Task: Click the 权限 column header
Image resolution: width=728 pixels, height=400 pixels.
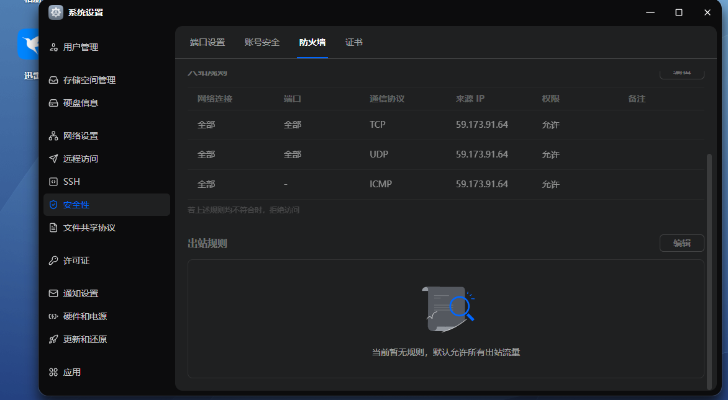Action: coord(550,99)
